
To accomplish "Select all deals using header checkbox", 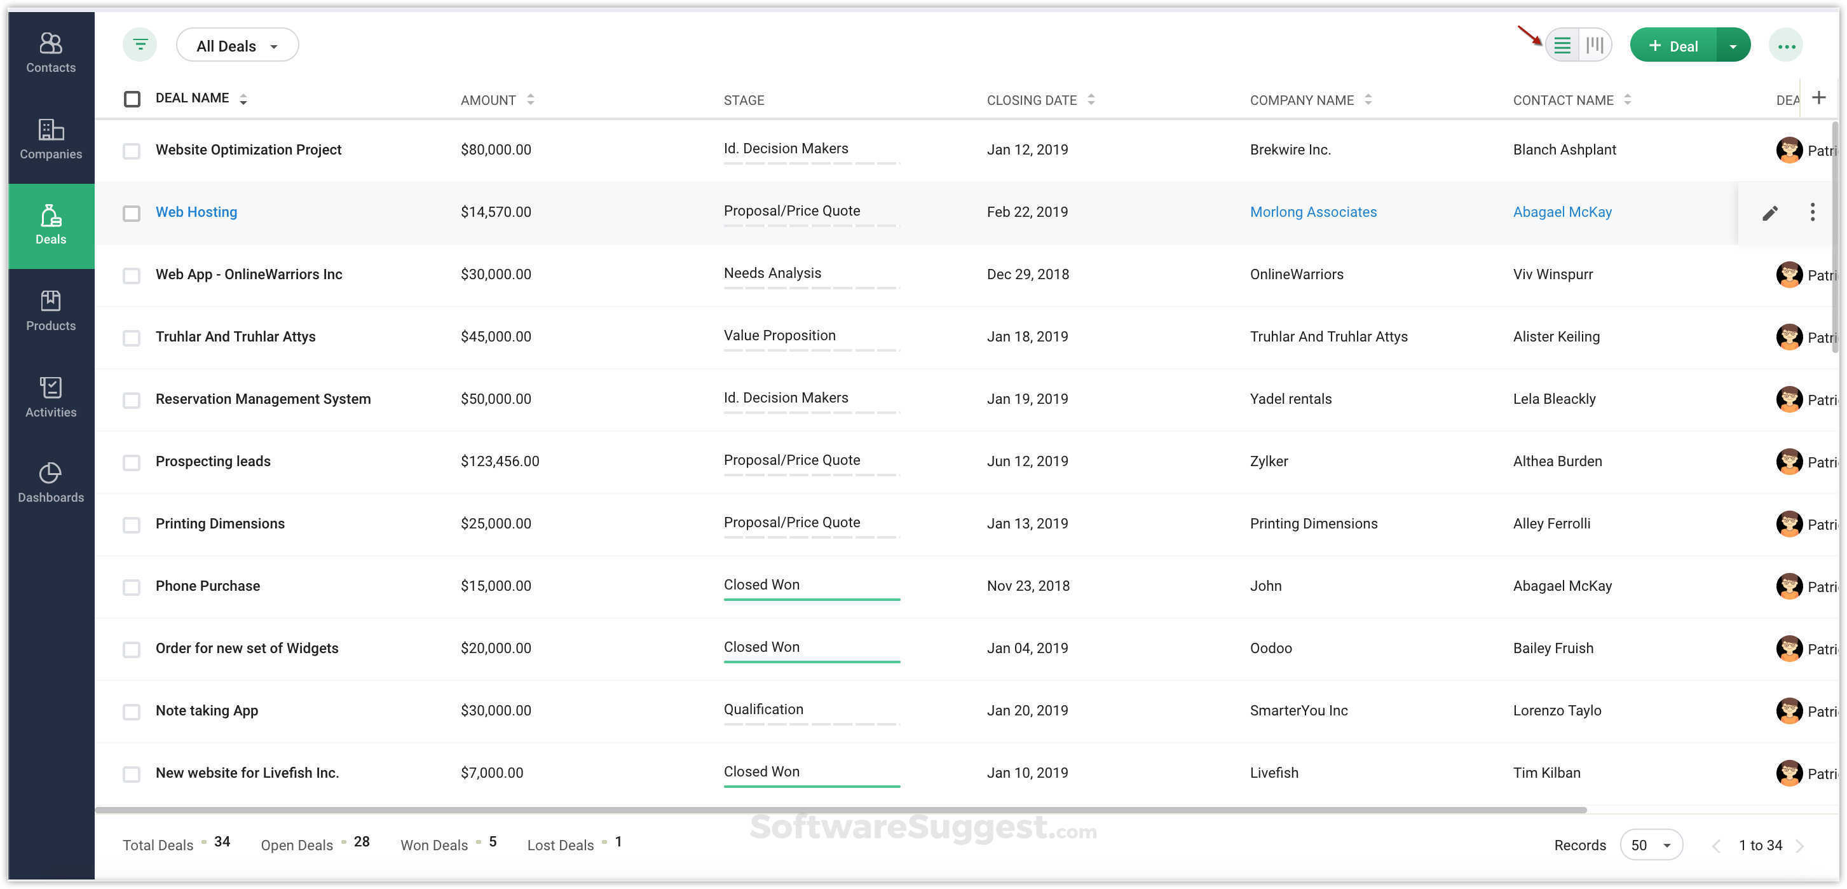I will (132, 99).
